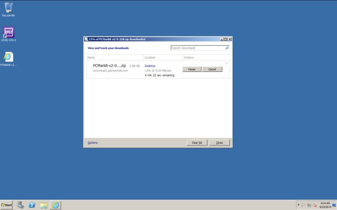Viewport: 337px width, 210px height.
Task: Click the network icon in system tray
Action: (309, 205)
